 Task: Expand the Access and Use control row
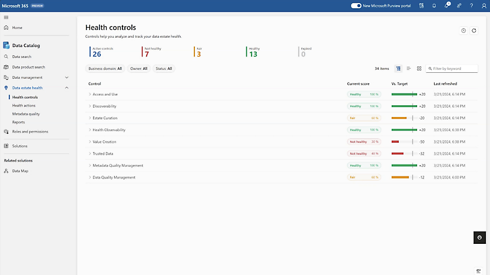pyautogui.click(x=90, y=94)
